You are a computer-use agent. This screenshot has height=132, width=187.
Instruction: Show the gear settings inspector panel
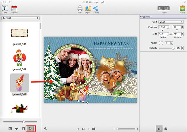click(x=159, y=128)
